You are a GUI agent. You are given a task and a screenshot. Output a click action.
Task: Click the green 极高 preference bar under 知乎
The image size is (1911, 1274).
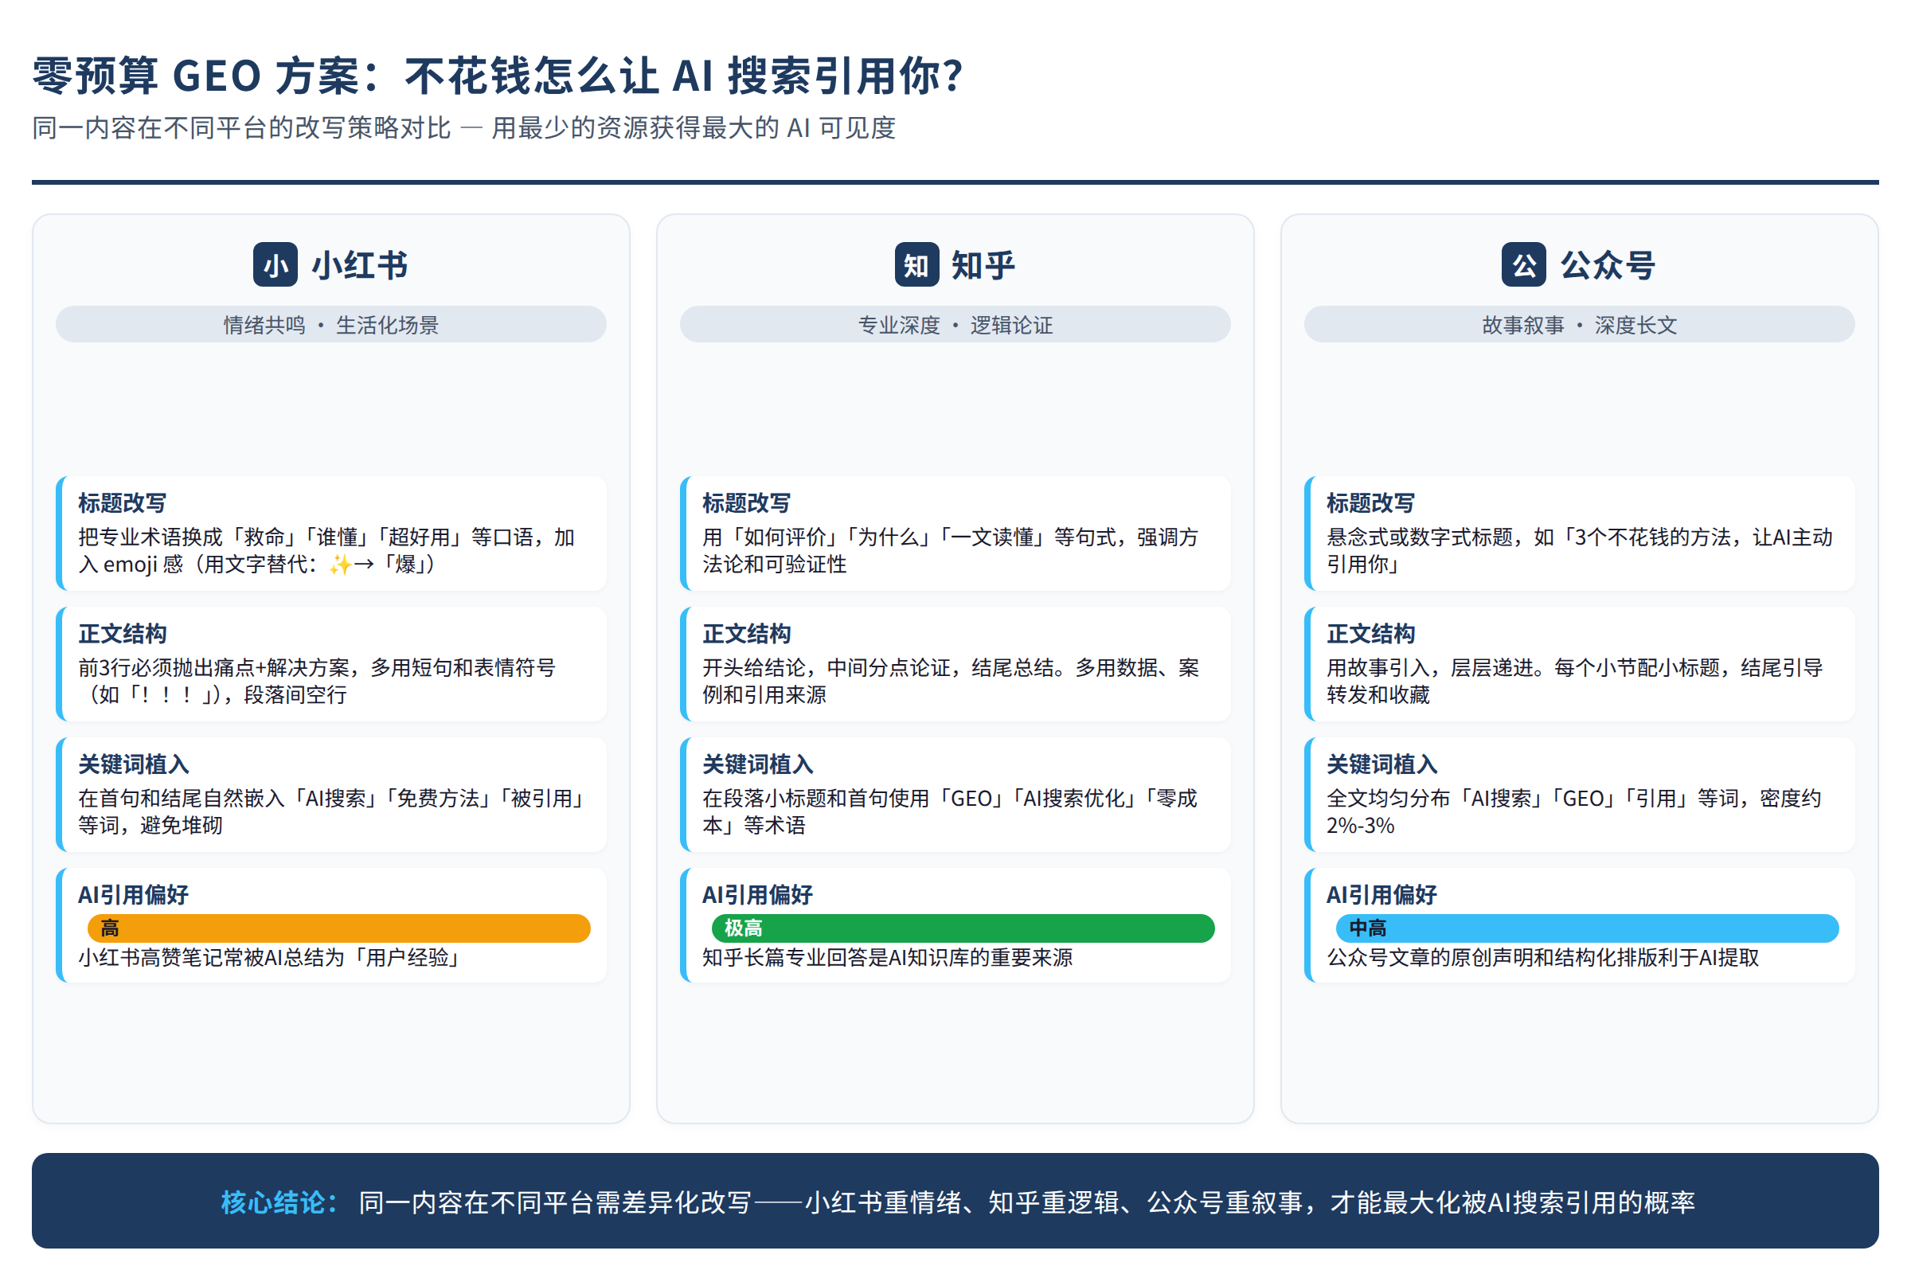point(963,928)
